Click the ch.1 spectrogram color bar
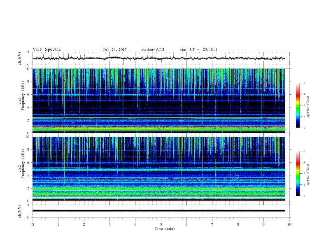This screenshot has height=252, width=326. point(298,105)
